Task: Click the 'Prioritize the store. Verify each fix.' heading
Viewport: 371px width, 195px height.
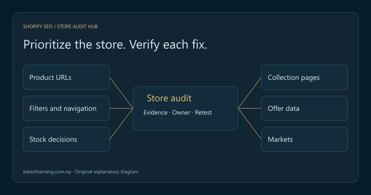Action: 115,45
